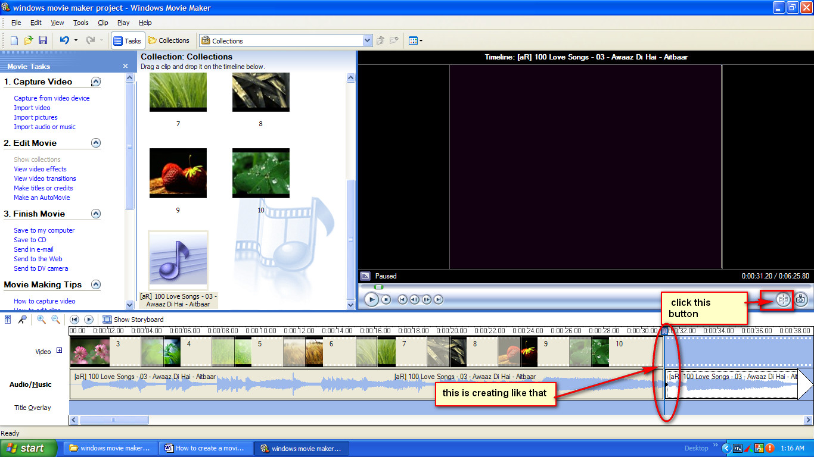This screenshot has height=457, width=814.
Task: Zoom out on the timeline
Action: point(55,320)
